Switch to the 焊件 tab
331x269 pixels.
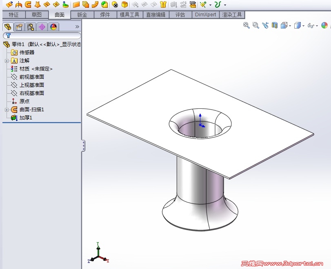[x=105, y=15]
